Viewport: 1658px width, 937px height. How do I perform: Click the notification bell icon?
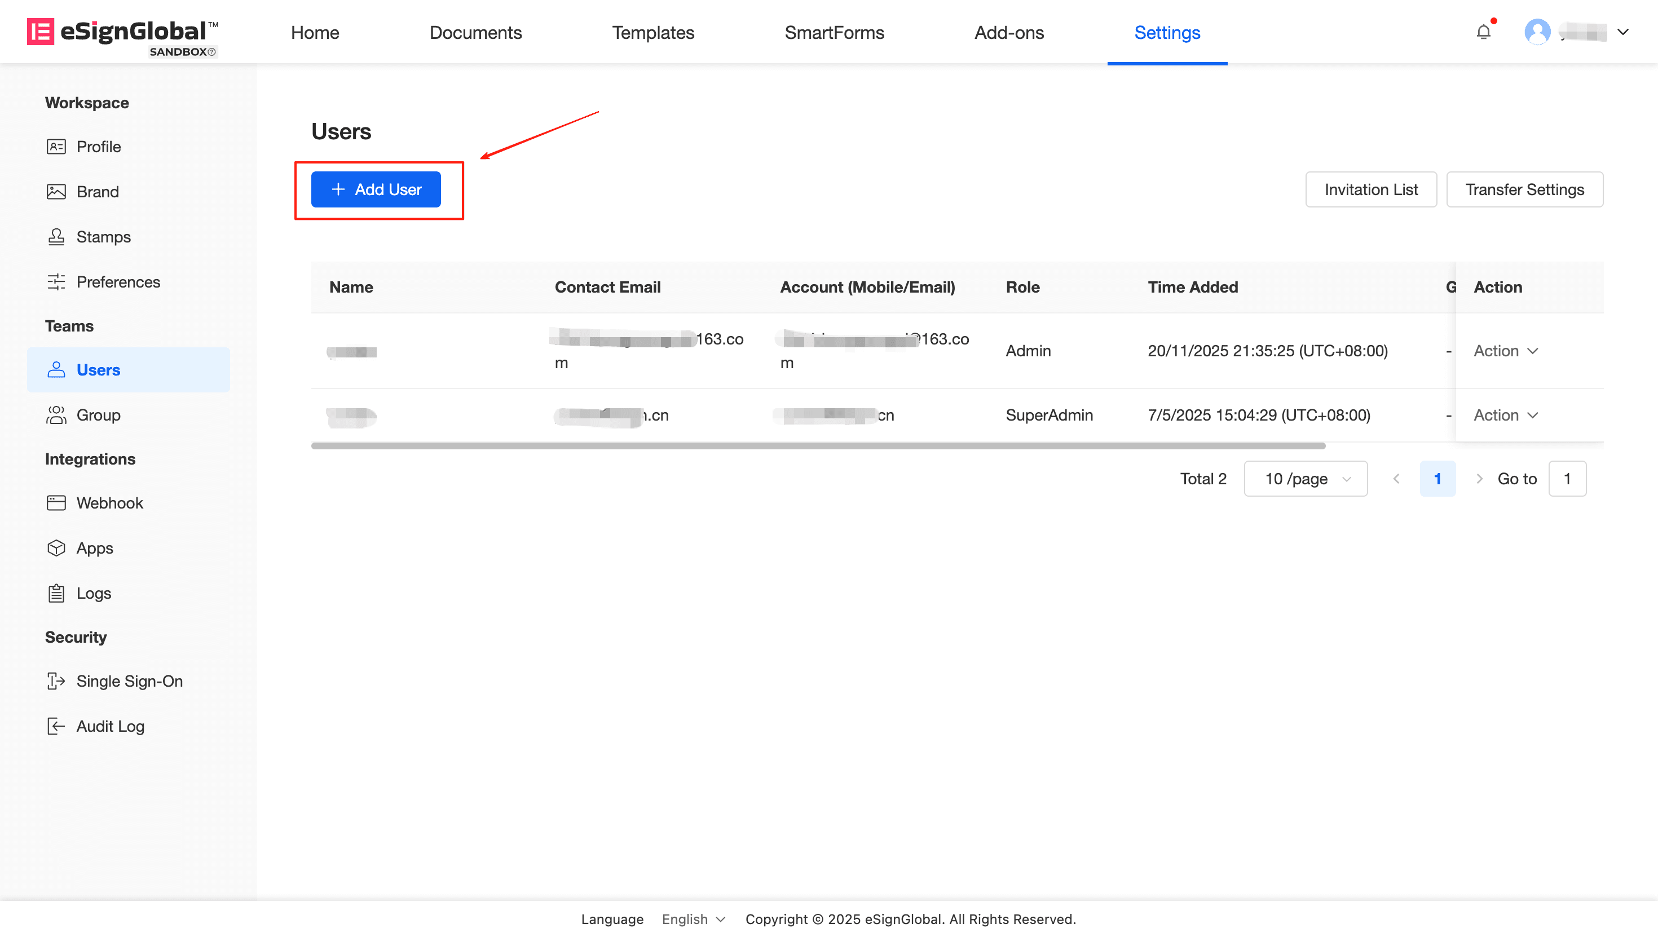click(1483, 32)
